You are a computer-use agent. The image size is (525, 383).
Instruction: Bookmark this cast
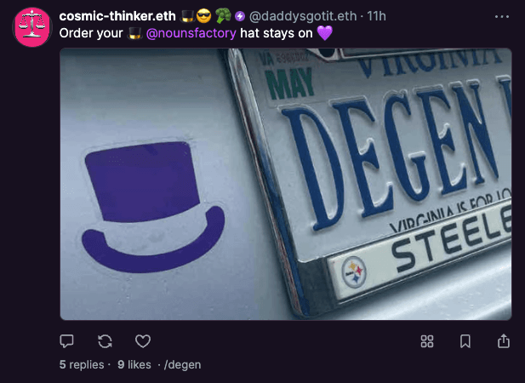(x=465, y=340)
